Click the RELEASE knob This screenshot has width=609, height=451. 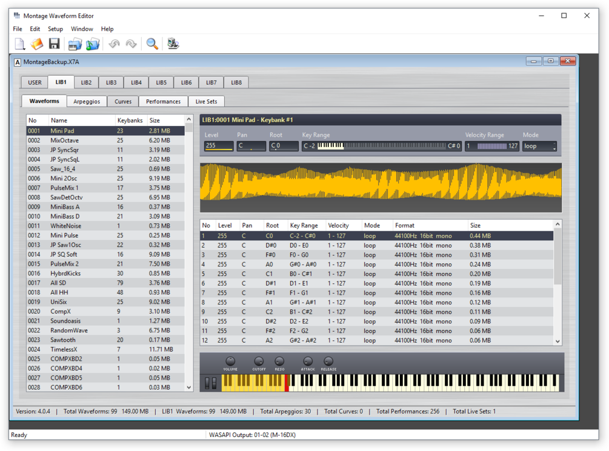(328, 361)
